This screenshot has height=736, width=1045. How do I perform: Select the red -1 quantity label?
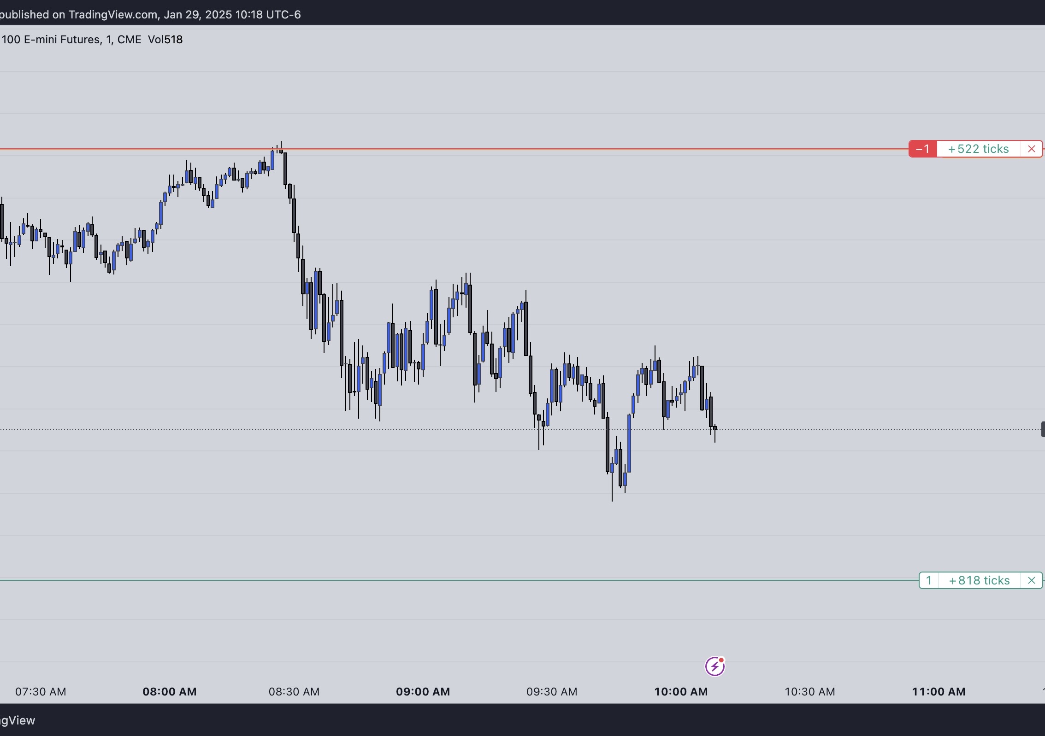[x=922, y=149]
